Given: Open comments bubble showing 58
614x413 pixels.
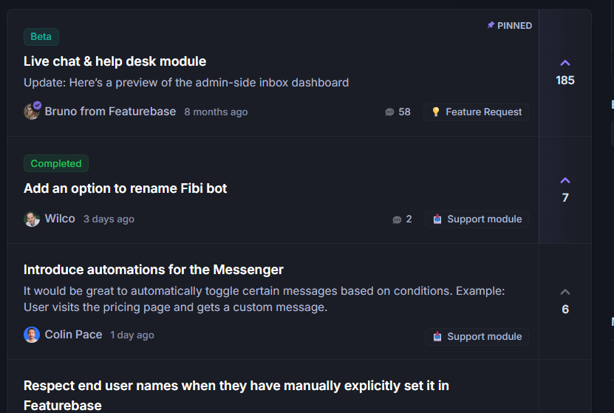Looking at the screenshot, I should 389,112.
